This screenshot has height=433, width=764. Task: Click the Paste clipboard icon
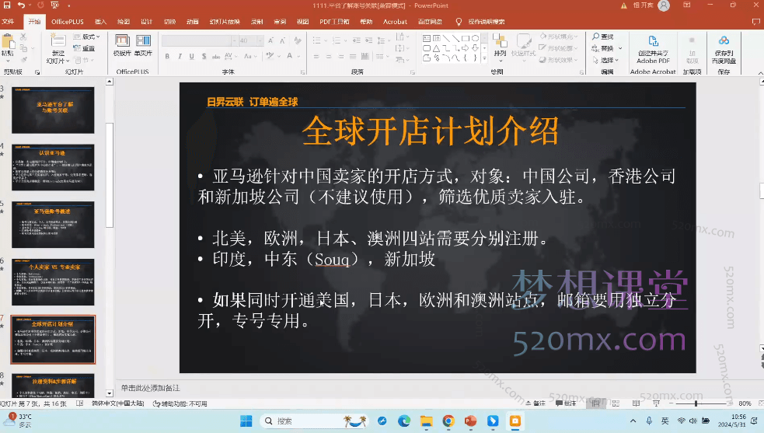pyautogui.click(x=7, y=41)
